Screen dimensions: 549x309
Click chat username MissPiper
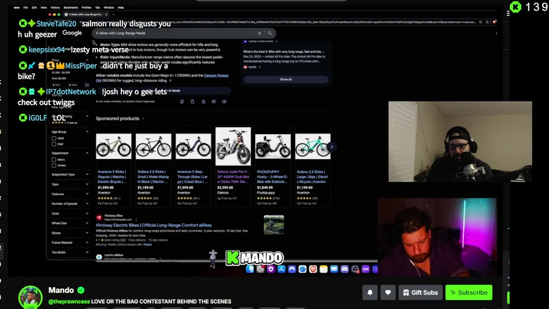[x=81, y=66]
